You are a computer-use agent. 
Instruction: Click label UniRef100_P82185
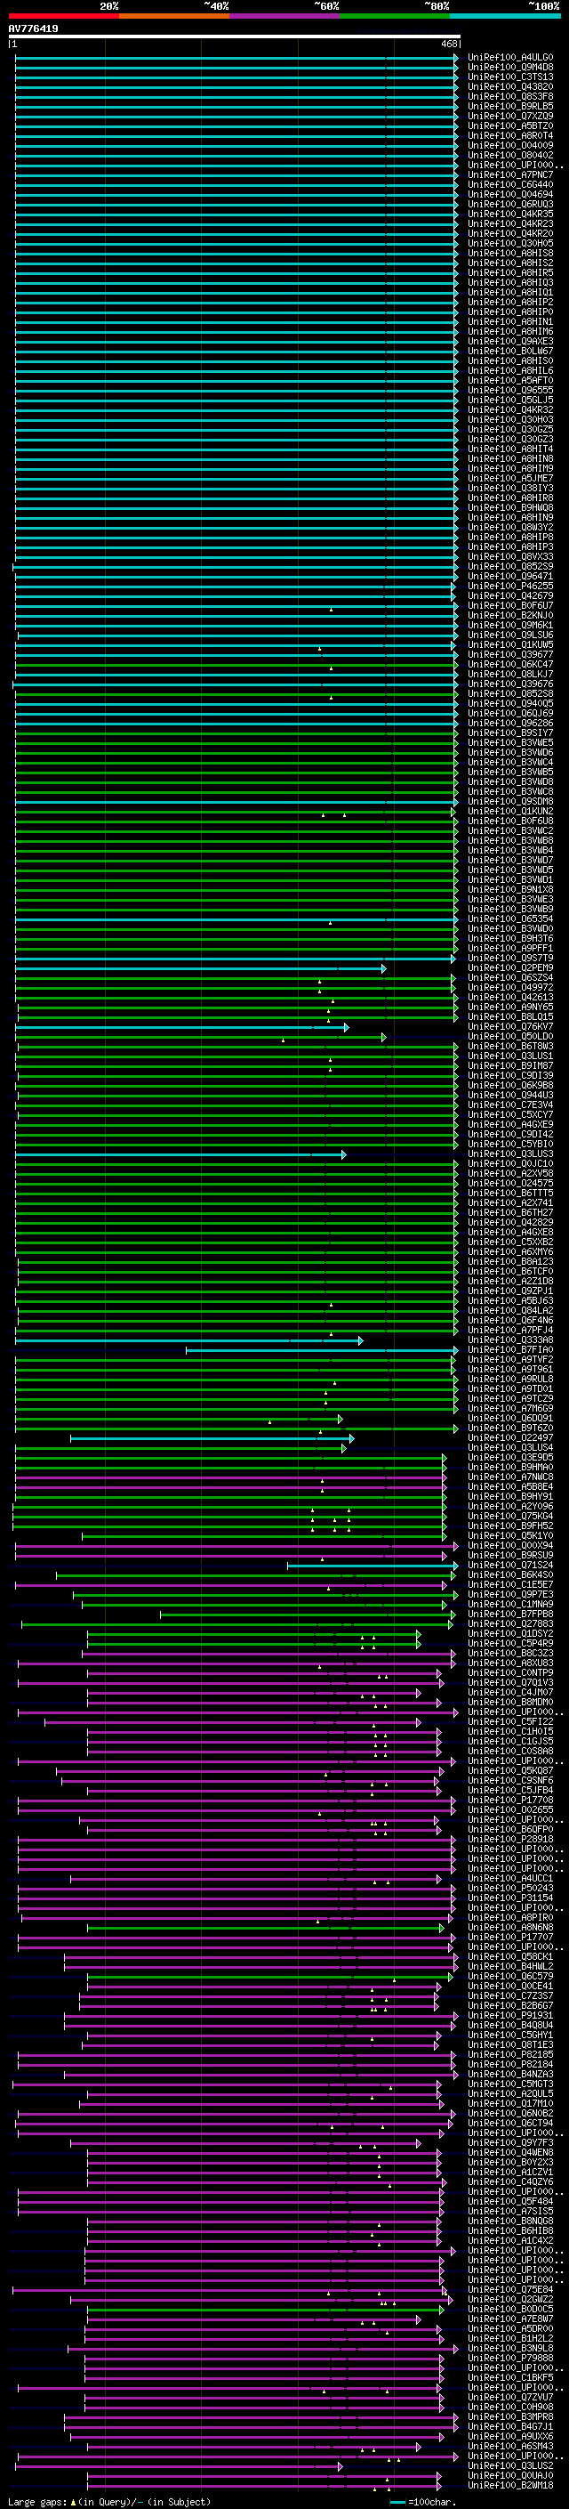(510, 2055)
